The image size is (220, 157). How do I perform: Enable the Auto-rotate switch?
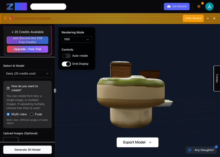(66, 56)
